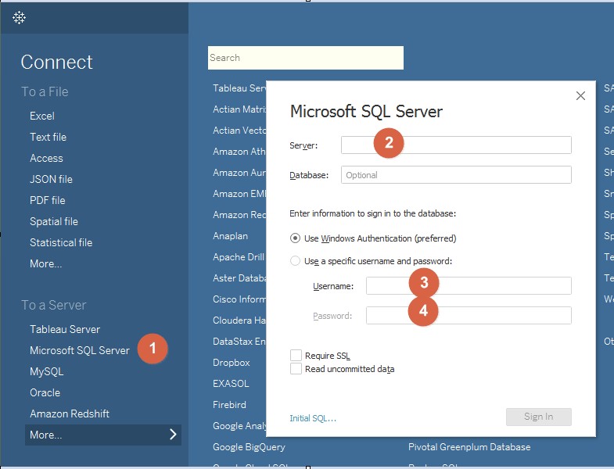Select Anaplan from connector list
This screenshot has width=614, height=469.
pyautogui.click(x=230, y=236)
